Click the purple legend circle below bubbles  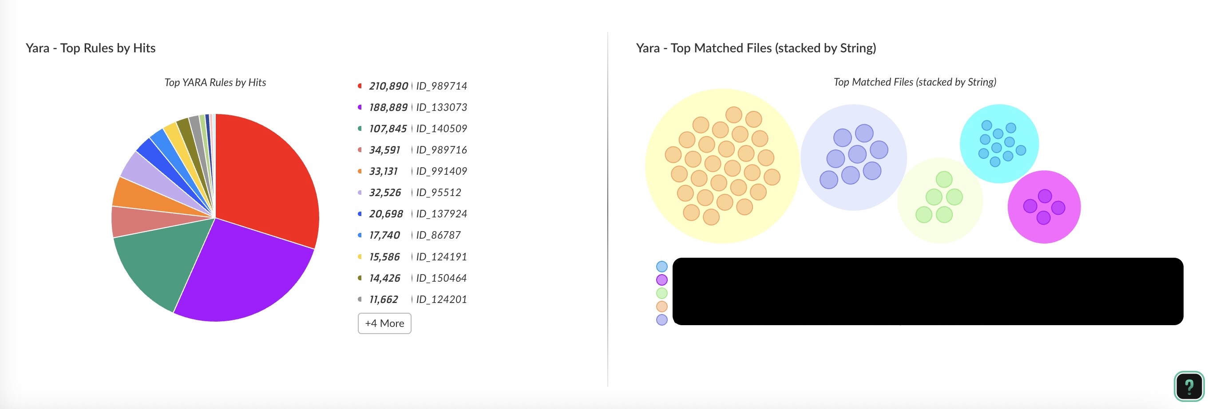coord(662,280)
